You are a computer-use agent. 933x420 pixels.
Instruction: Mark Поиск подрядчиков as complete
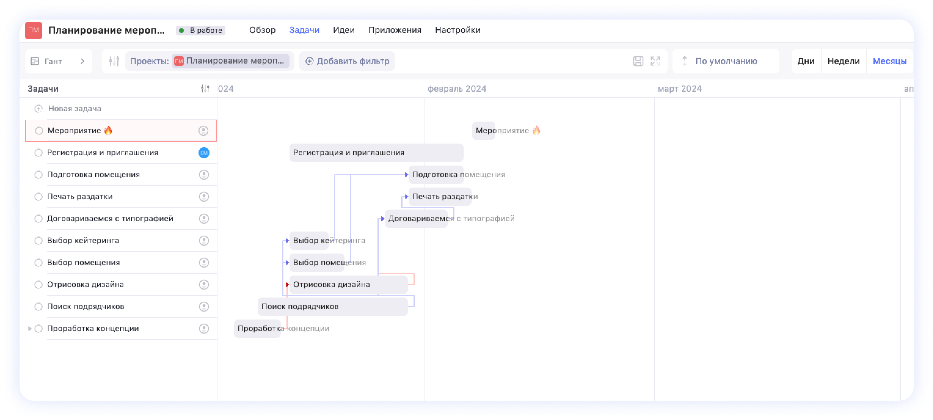[38, 307]
